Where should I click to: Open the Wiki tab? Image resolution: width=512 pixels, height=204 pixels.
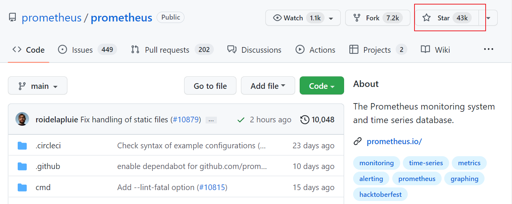(x=436, y=50)
